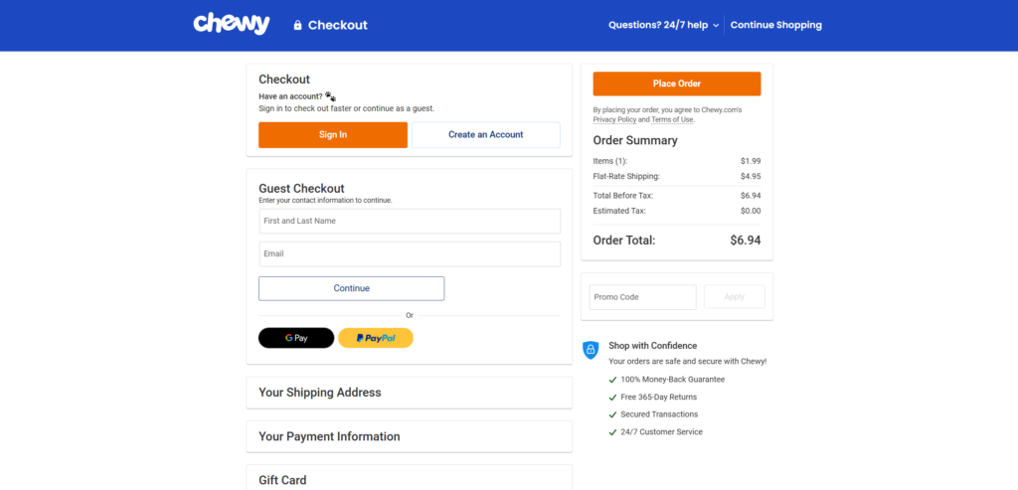
Task: Pay with the PayPal button
Action: tap(376, 338)
